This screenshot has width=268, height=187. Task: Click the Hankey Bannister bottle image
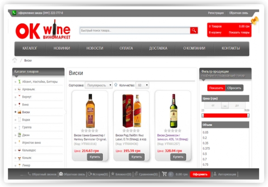(90, 111)
